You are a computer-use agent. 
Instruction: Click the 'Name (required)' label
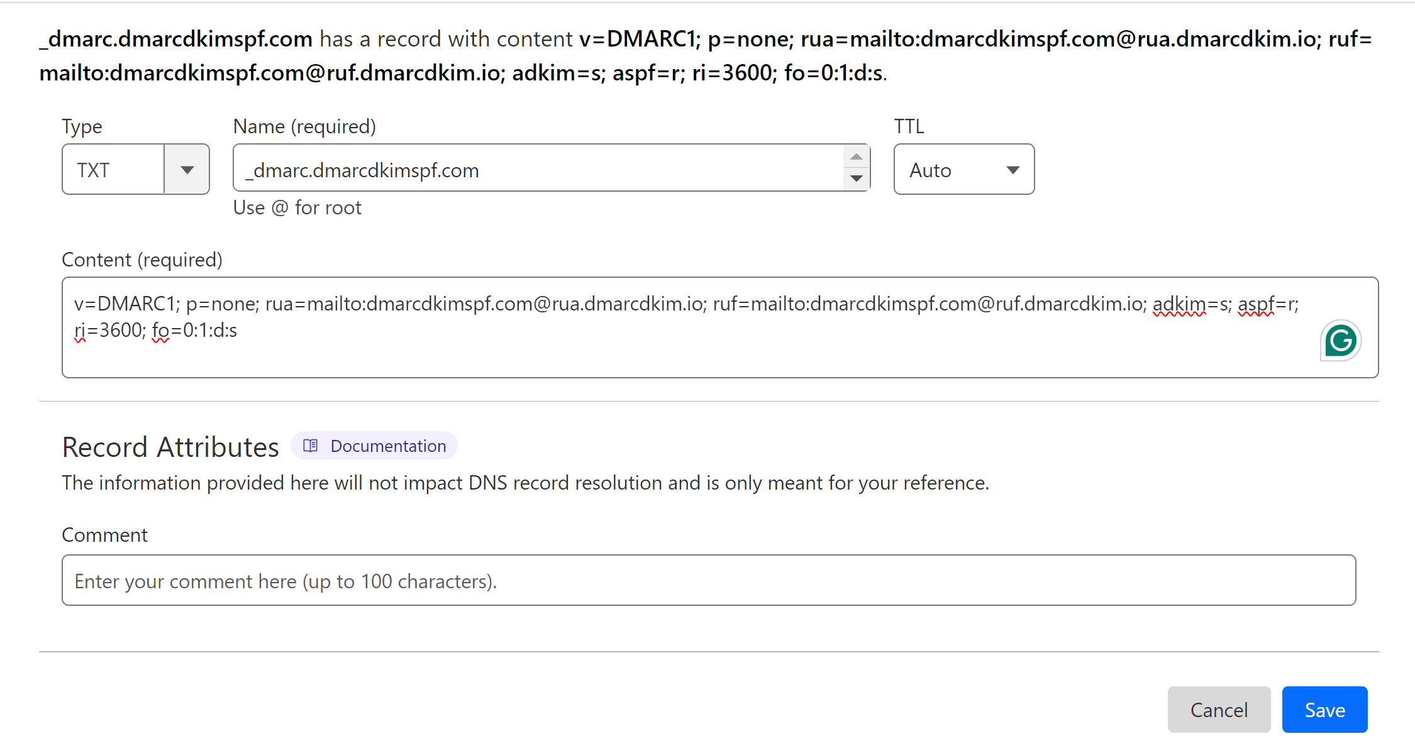pos(304,126)
